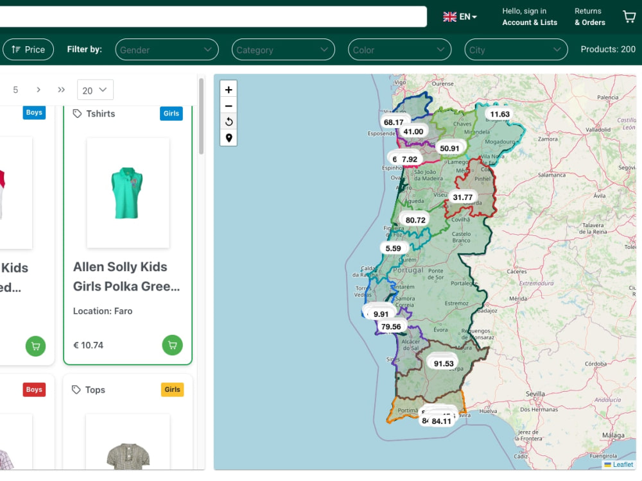642x481 pixels.
Task: Click the Location: Faro text
Action: [x=103, y=311]
